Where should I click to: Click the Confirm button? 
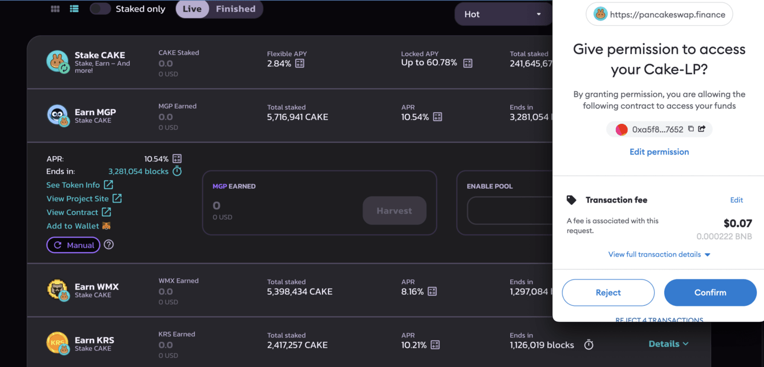(711, 292)
